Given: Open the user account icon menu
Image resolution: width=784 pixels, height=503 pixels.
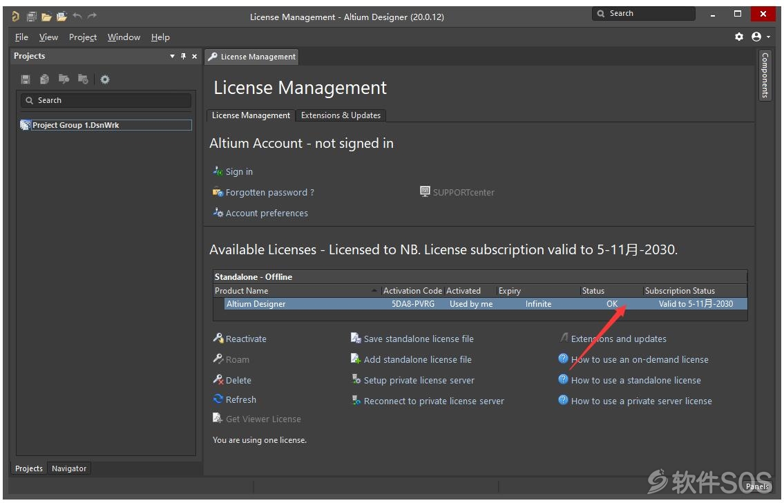Looking at the screenshot, I should (761, 37).
